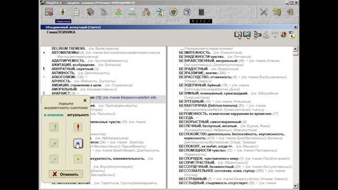Open the checklist clipboard toolbar icon
Screen dimensions: 338x190
pyautogui.click(x=76, y=12)
